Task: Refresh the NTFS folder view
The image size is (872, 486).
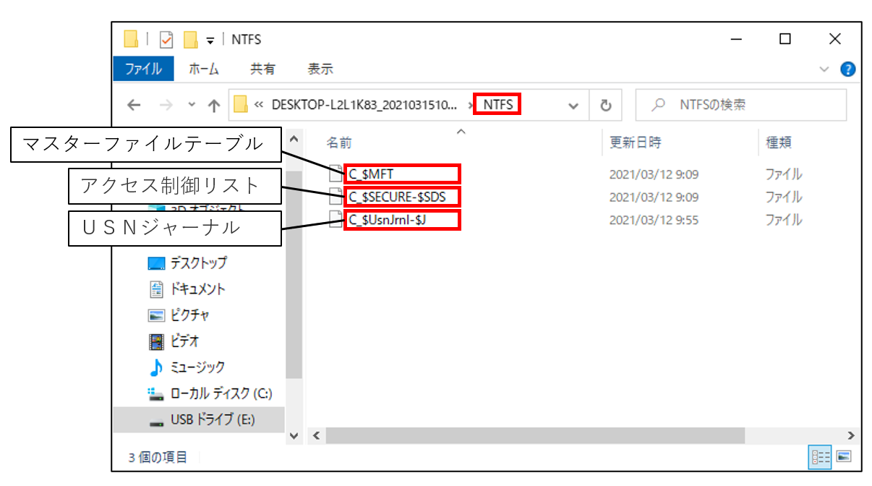Action: [x=606, y=106]
